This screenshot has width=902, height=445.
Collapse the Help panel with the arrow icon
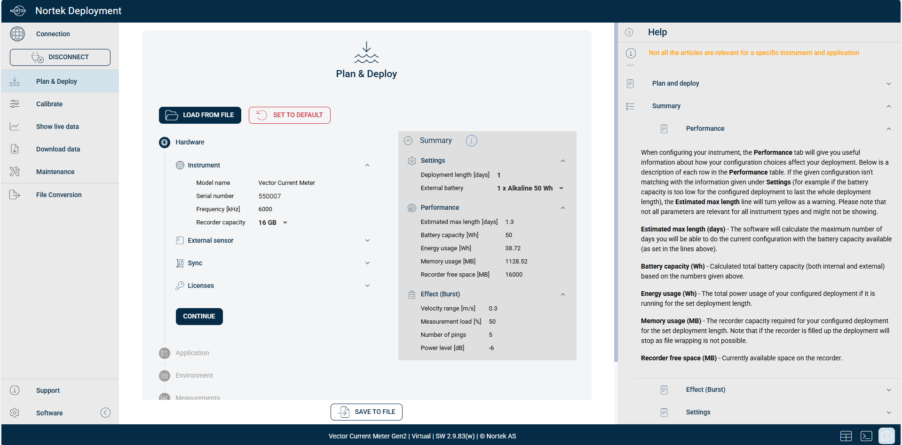[x=629, y=32]
